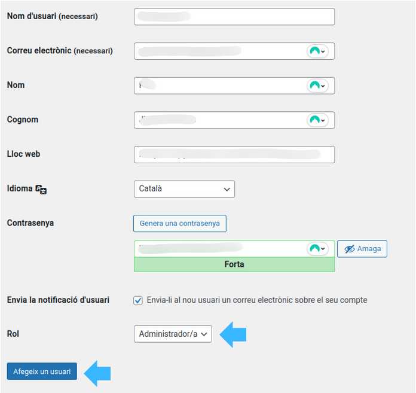This screenshot has width=416, height=393.
Task: Focus the Nom d'usuari text field
Action: (x=234, y=17)
